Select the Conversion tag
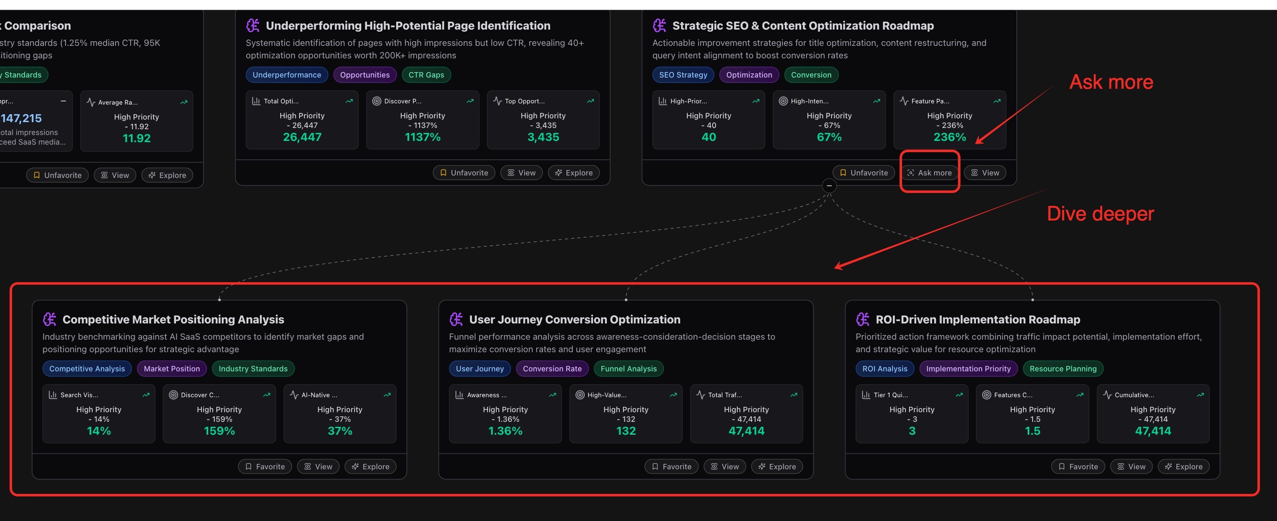Screen dimensions: 1277x521 pos(811,75)
